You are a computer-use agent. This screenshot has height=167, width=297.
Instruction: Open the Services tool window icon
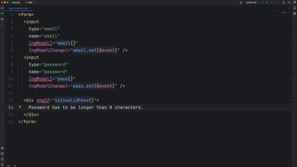coord(2,148)
